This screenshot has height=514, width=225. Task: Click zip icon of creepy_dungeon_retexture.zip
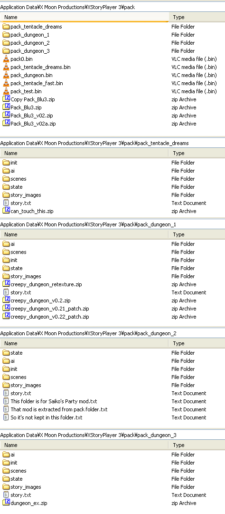pos(6,284)
